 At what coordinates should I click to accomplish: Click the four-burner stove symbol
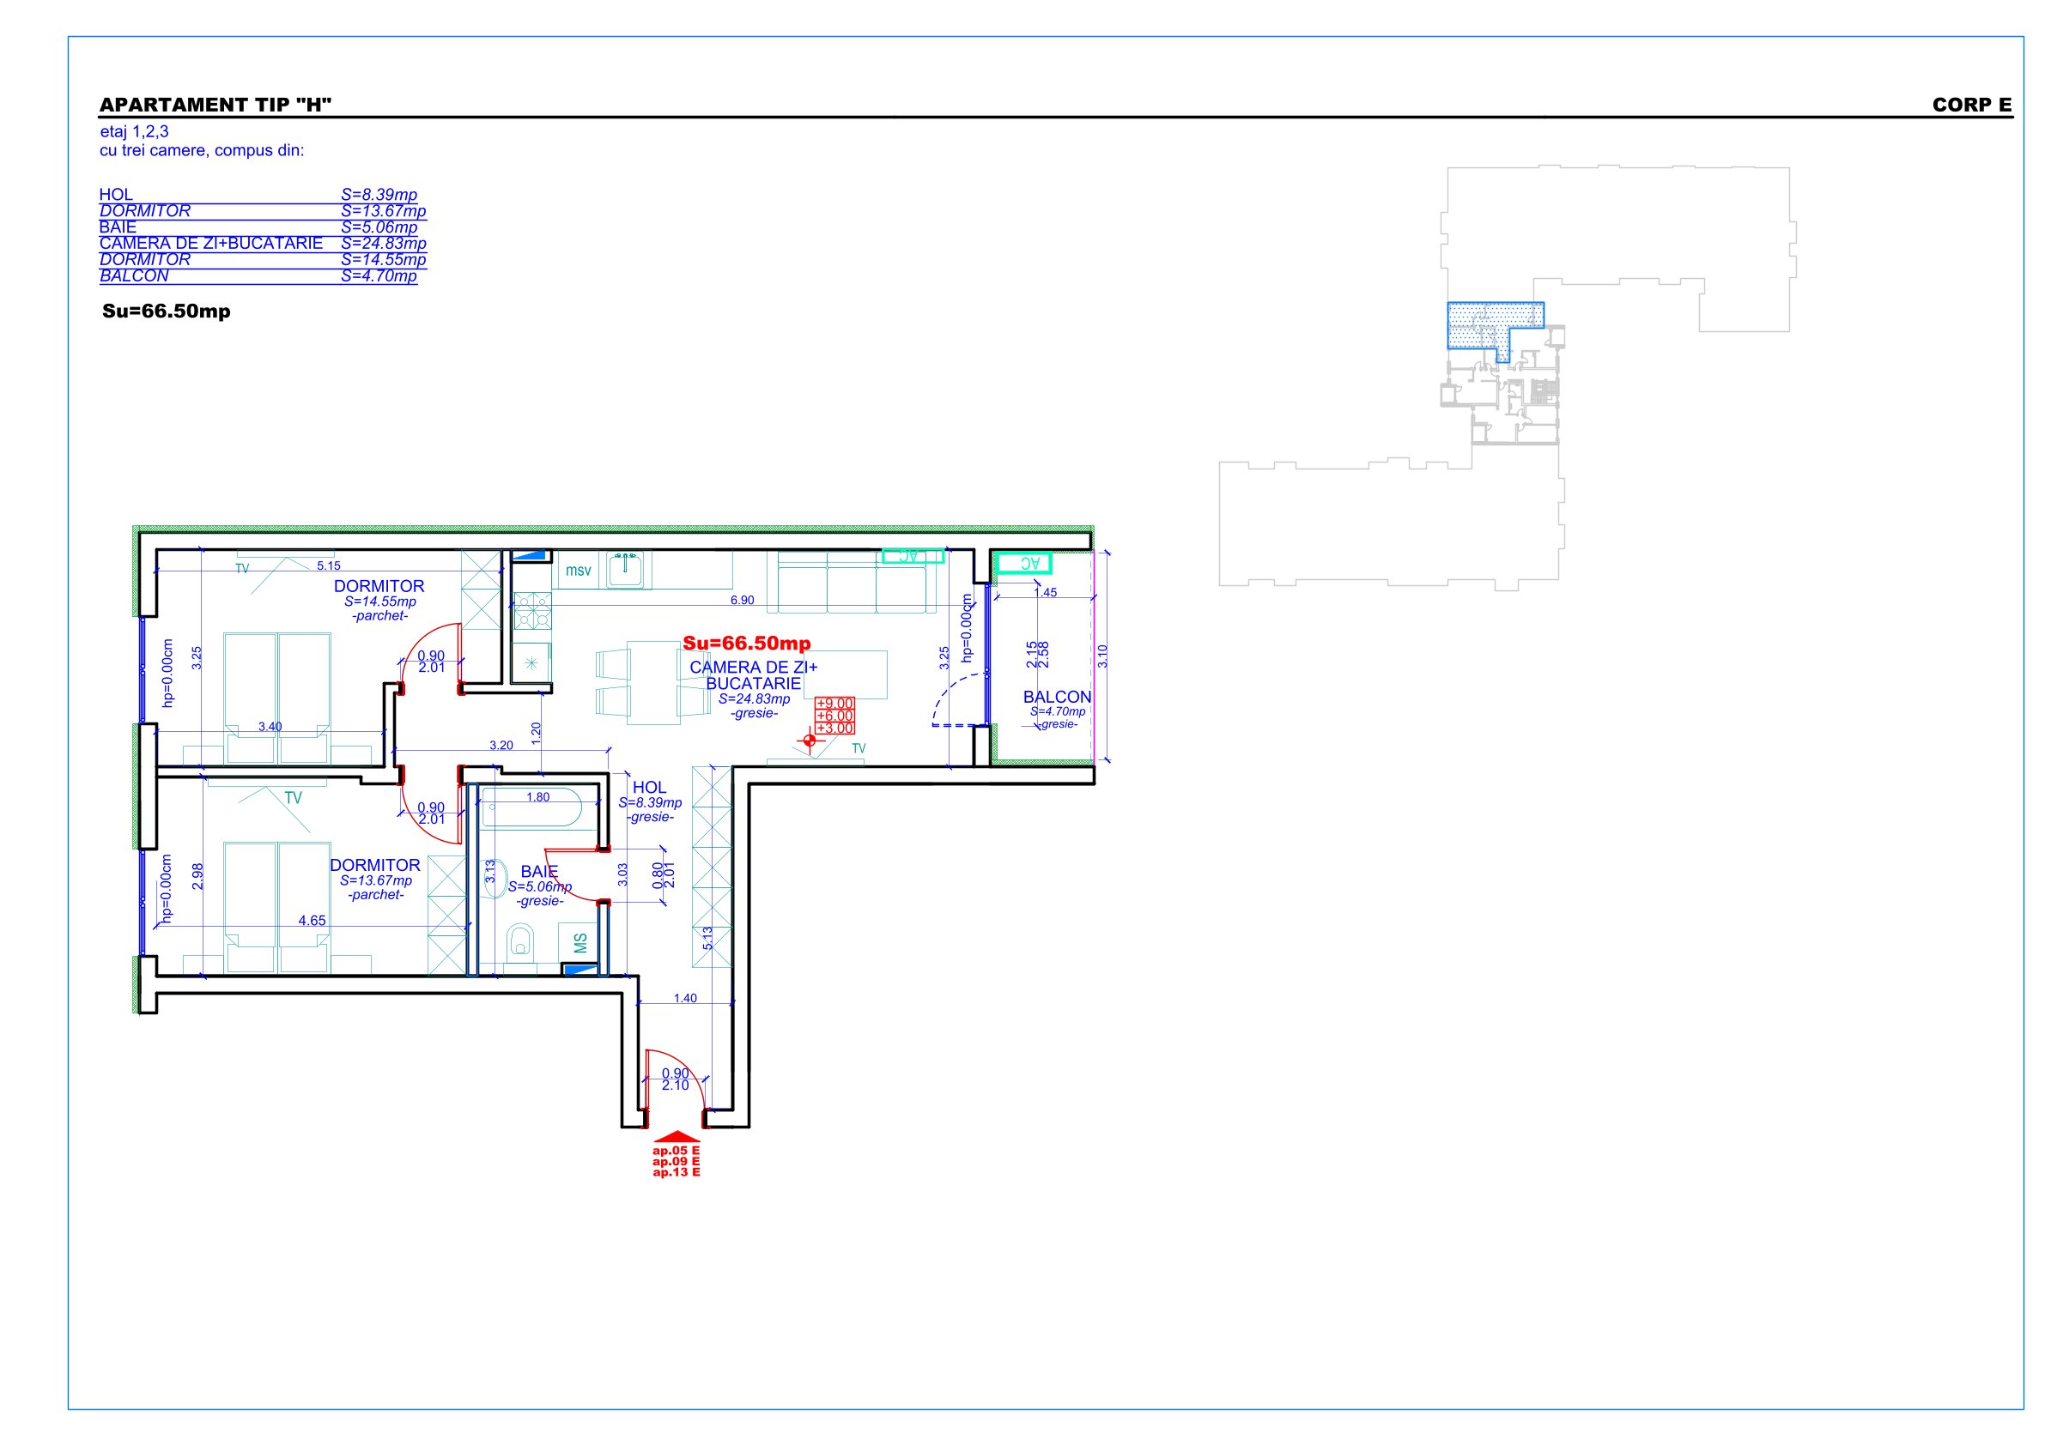(531, 610)
